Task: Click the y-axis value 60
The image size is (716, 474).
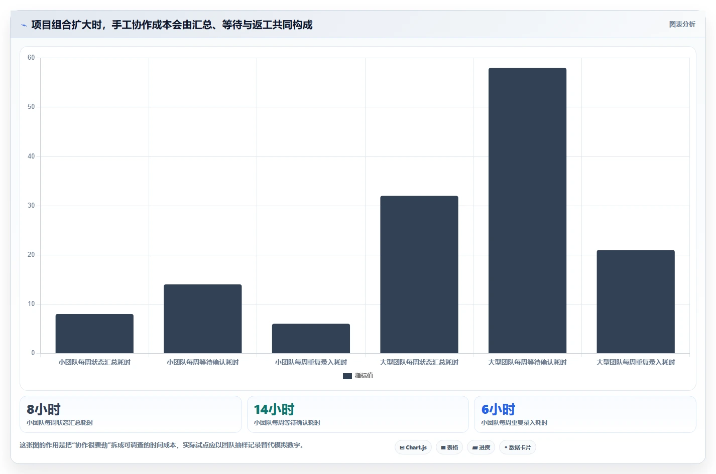Action: click(31, 58)
